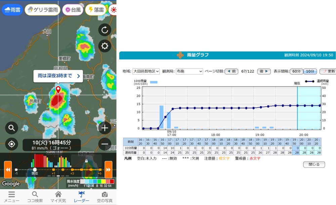Open radar settings gear icon
Image resolution: width=336 pixels, height=205 pixels.
pos(104,46)
